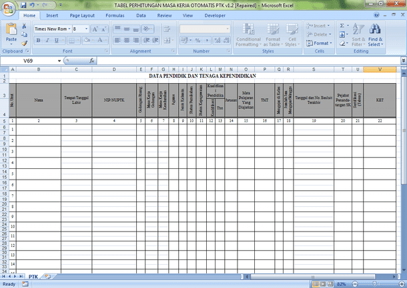Click Merge and Center

(167, 41)
